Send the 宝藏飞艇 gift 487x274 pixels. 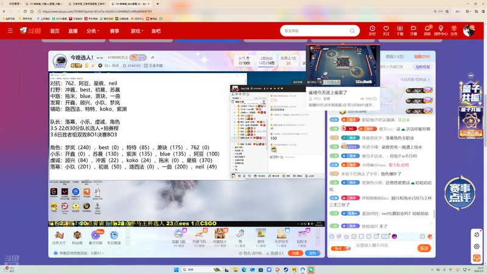point(179,237)
